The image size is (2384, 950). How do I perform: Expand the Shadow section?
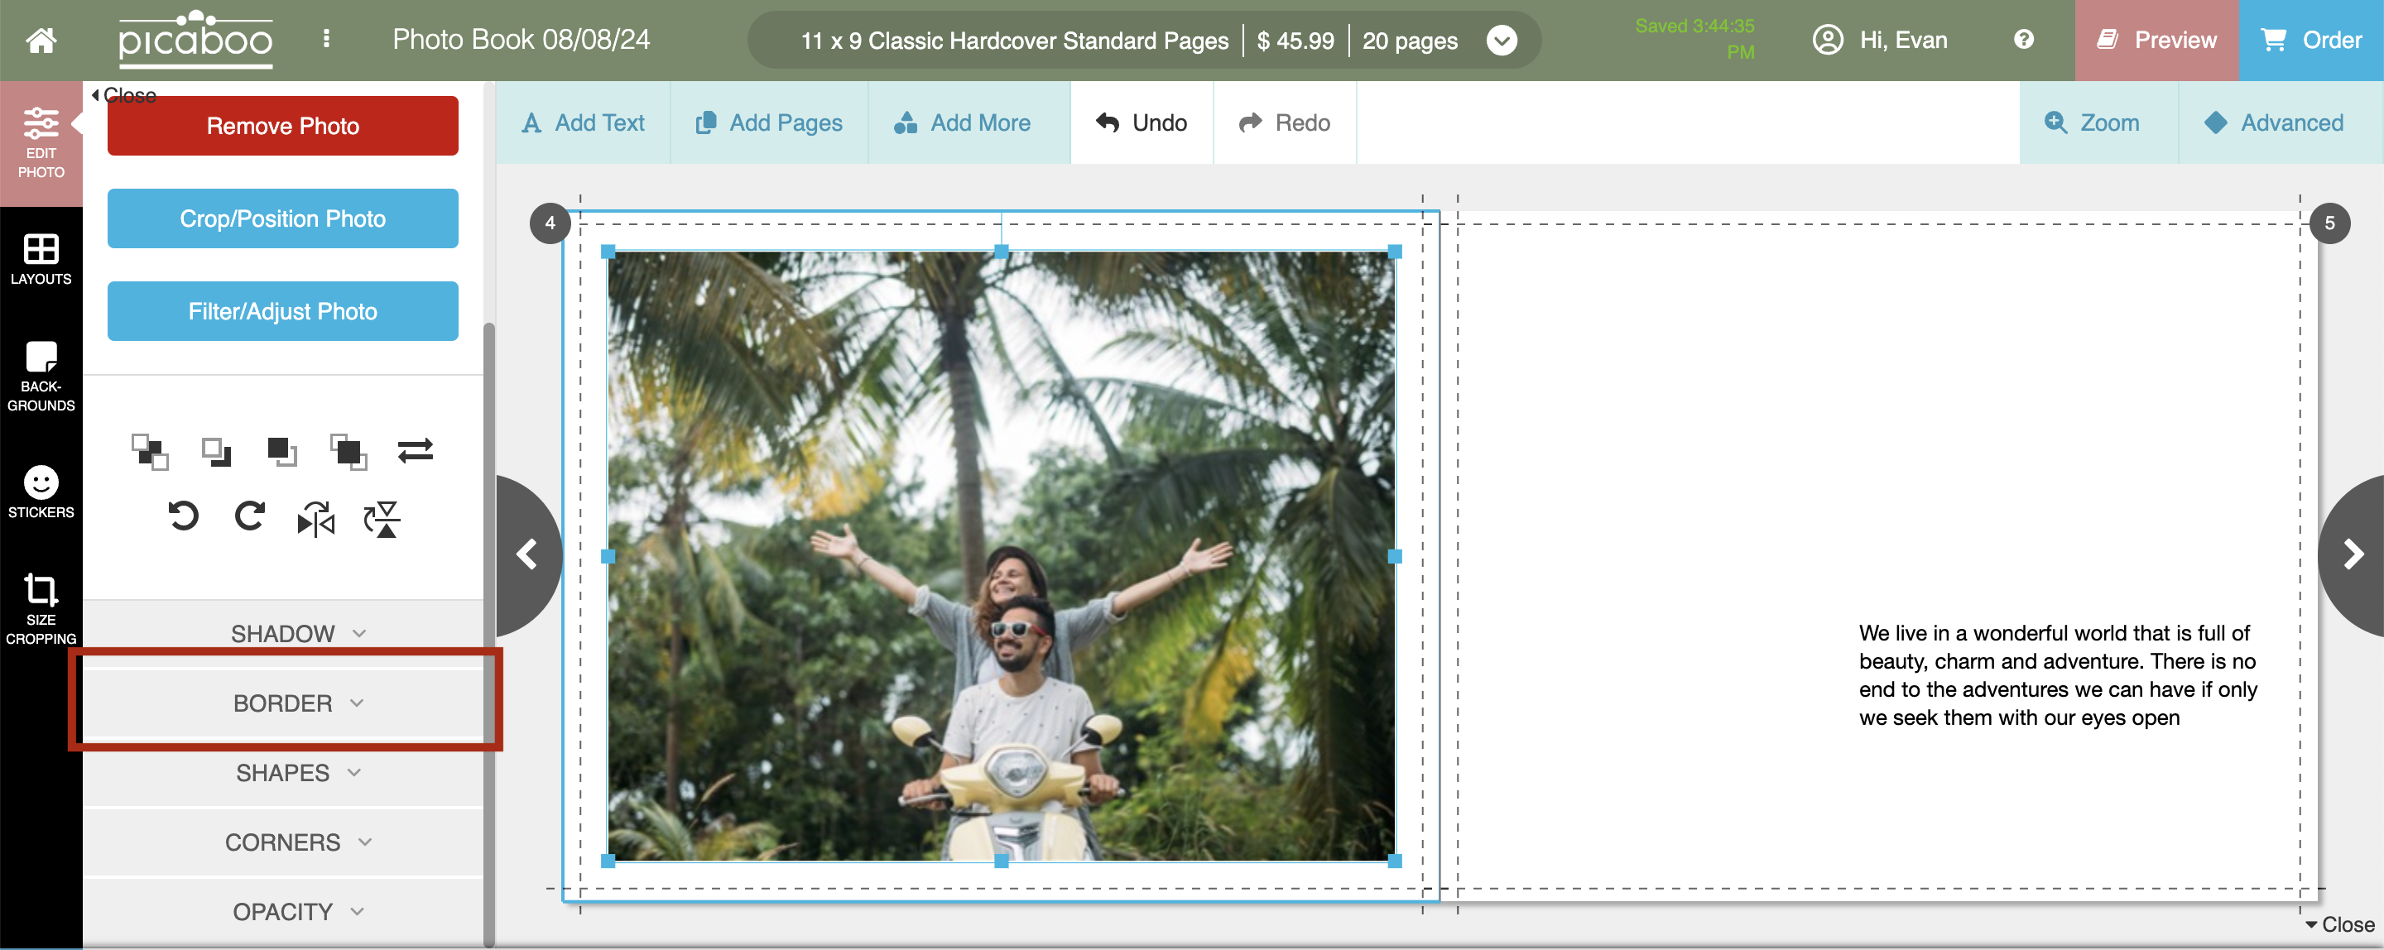click(283, 634)
